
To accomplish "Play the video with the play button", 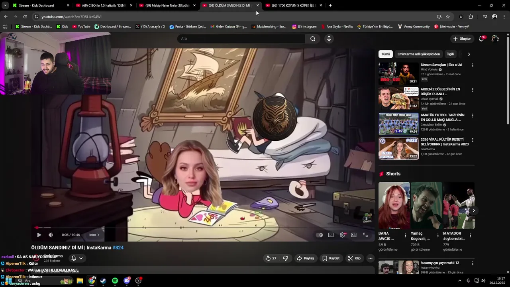I will (x=39, y=235).
